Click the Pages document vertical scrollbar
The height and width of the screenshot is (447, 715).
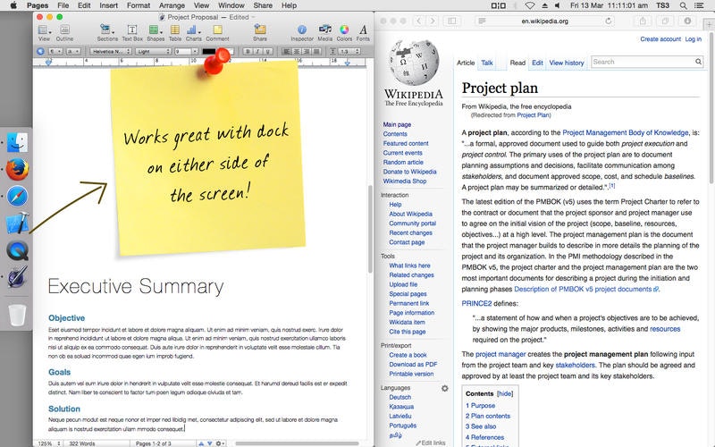370,230
